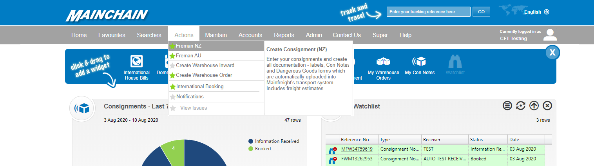The image size is (594, 167).
Task: Open the Contact Us menu
Action: [x=347, y=35]
